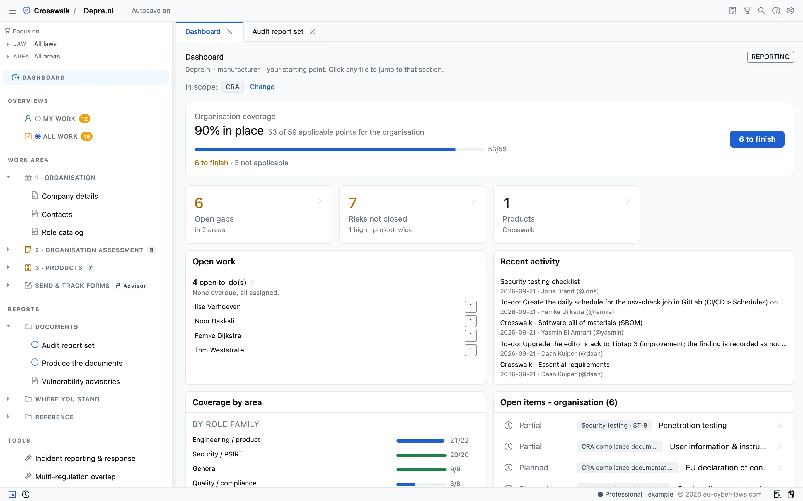Click the Audit report set info icon

(35, 345)
